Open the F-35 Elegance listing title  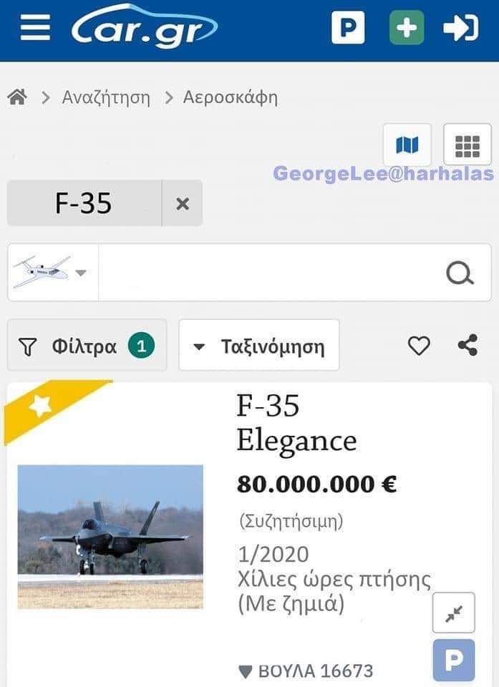pos(296,423)
